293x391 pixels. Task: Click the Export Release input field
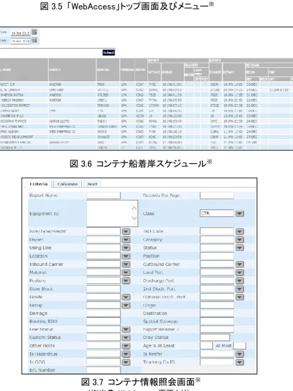coord(216,330)
